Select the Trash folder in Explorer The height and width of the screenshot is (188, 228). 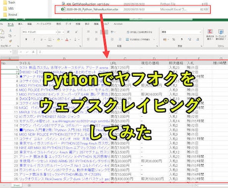(x=9, y=2)
